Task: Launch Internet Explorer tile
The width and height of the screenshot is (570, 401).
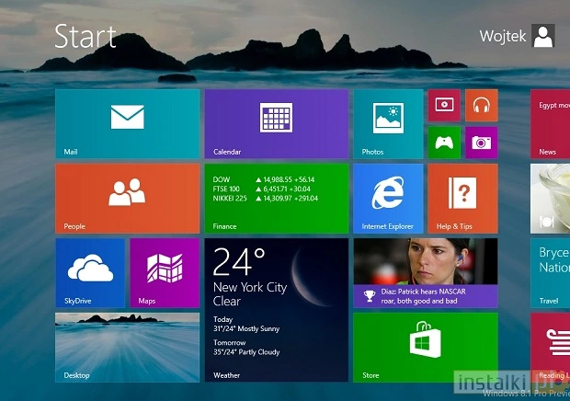Action: click(x=388, y=199)
